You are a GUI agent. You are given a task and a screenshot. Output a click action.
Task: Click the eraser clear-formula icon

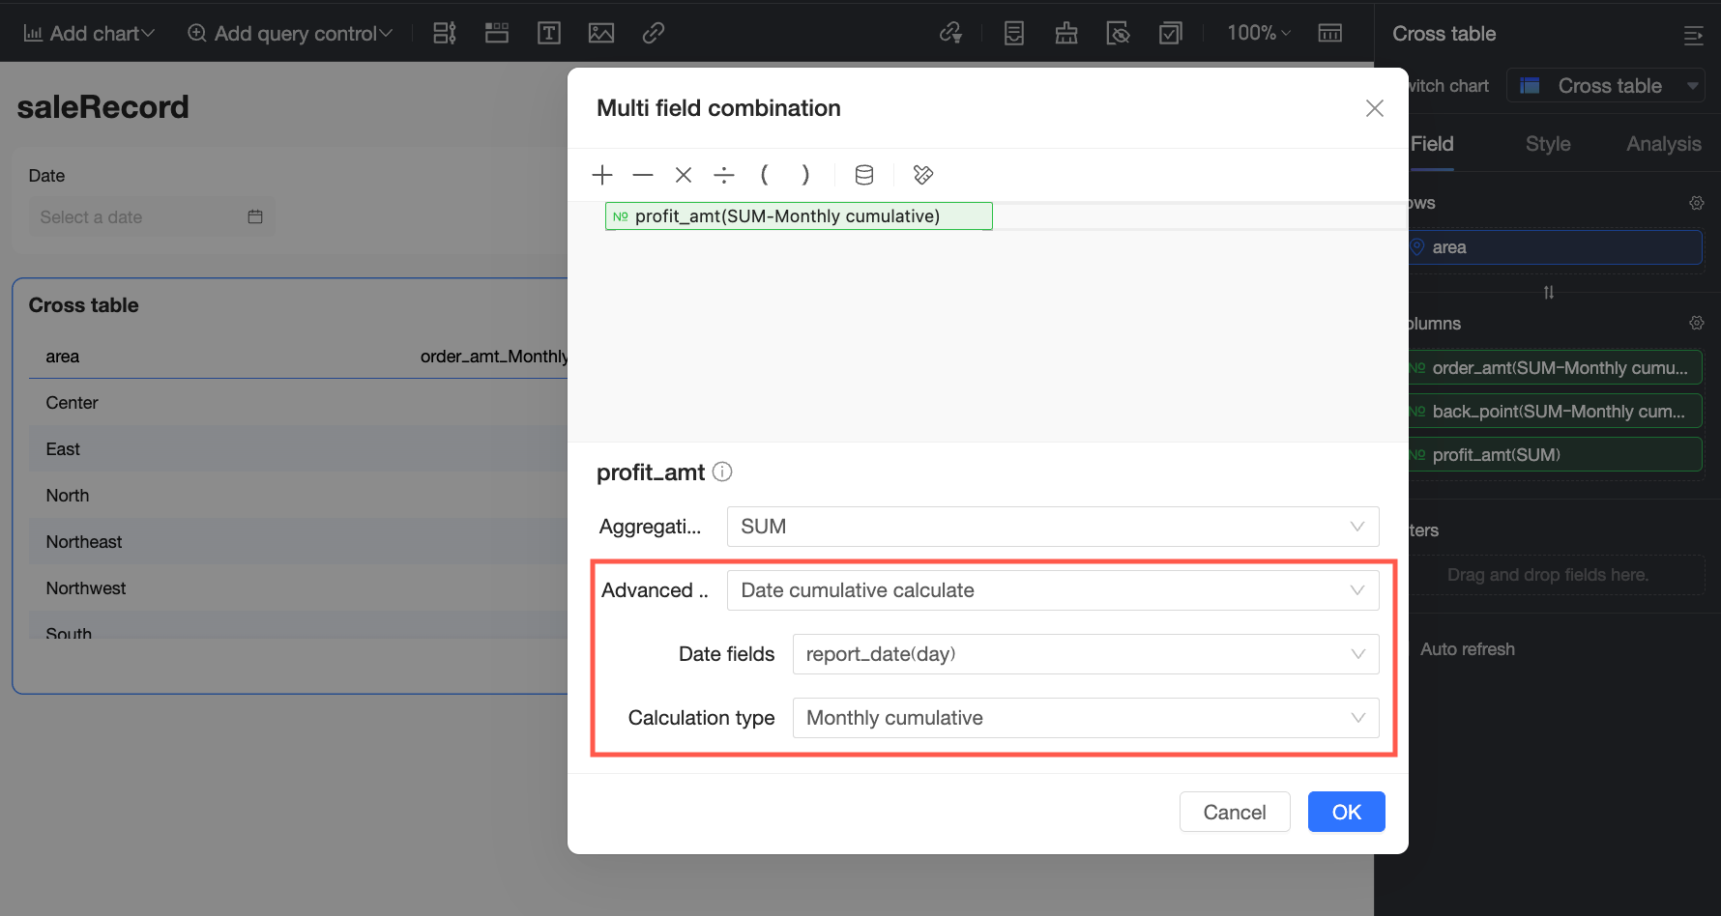tap(923, 175)
